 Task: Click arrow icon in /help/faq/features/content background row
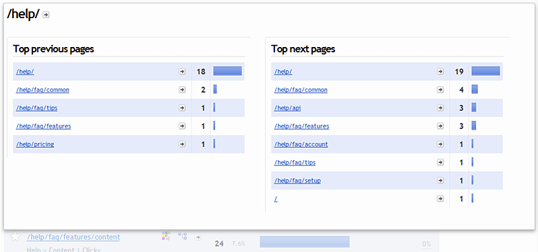[x=198, y=237]
